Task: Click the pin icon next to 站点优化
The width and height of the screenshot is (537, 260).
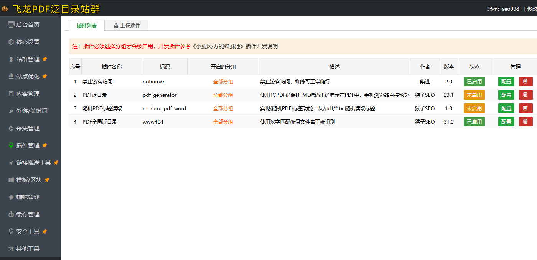Action: [44, 76]
